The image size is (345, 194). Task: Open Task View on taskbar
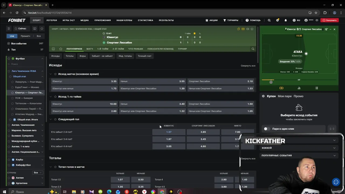click(65, 192)
